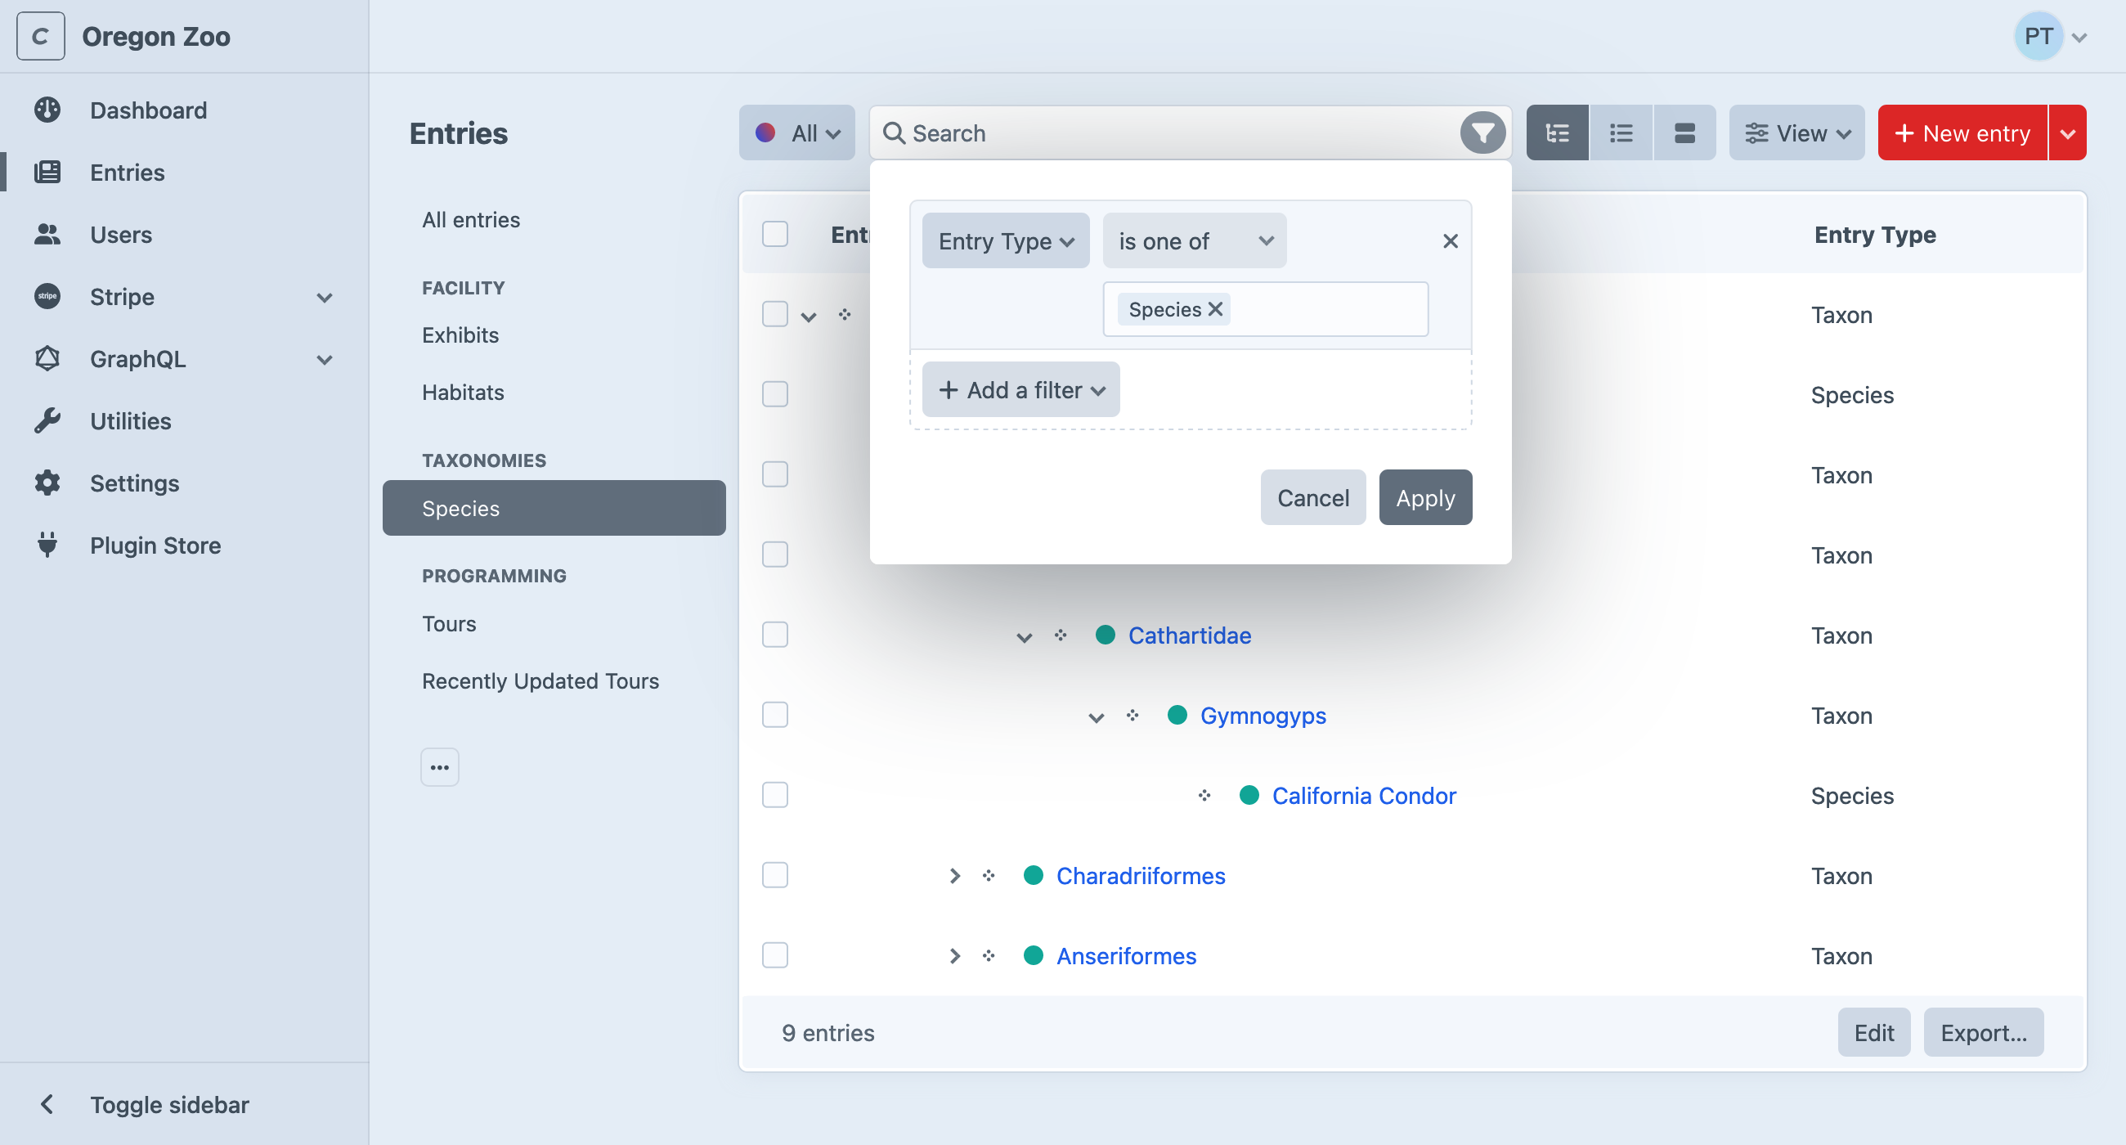Click the Utilities wrench icon
Screen dimensions: 2126x1145
(x=47, y=421)
